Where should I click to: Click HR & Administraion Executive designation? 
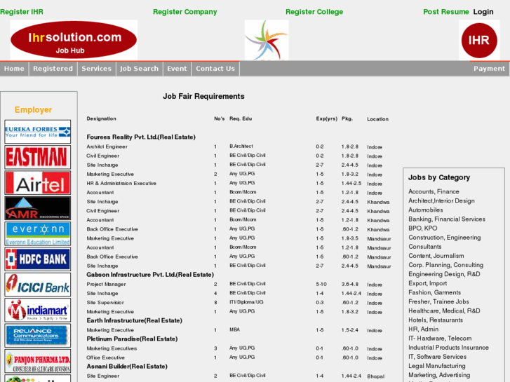tap(121, 184)
